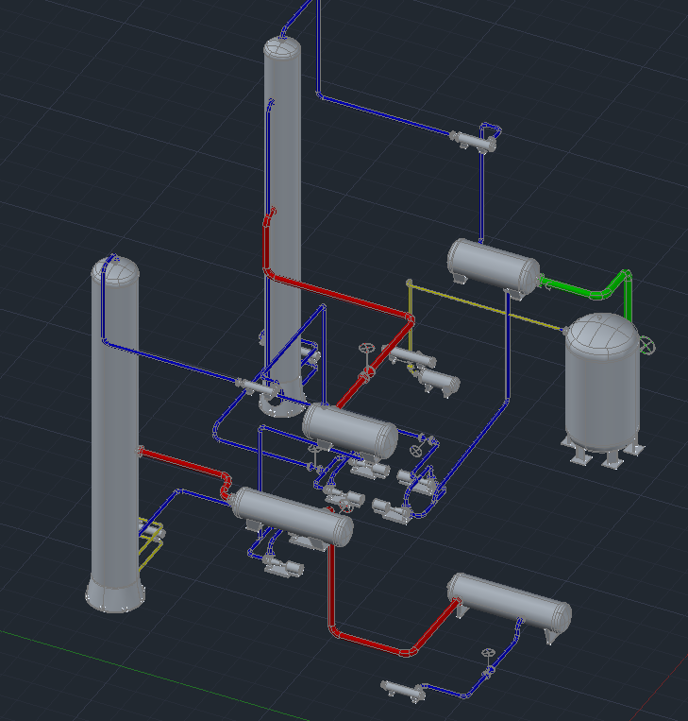688x721 pixels.
Task: Select the long yellow horizontal pipe
Action: pyautogui.click(x=487, y=307)
